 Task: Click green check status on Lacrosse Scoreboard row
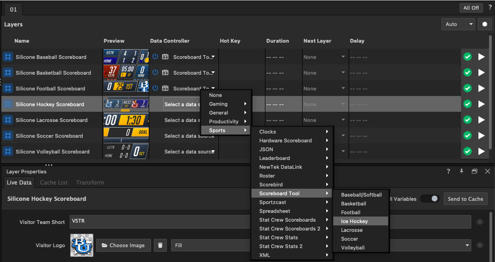point(468,120)
